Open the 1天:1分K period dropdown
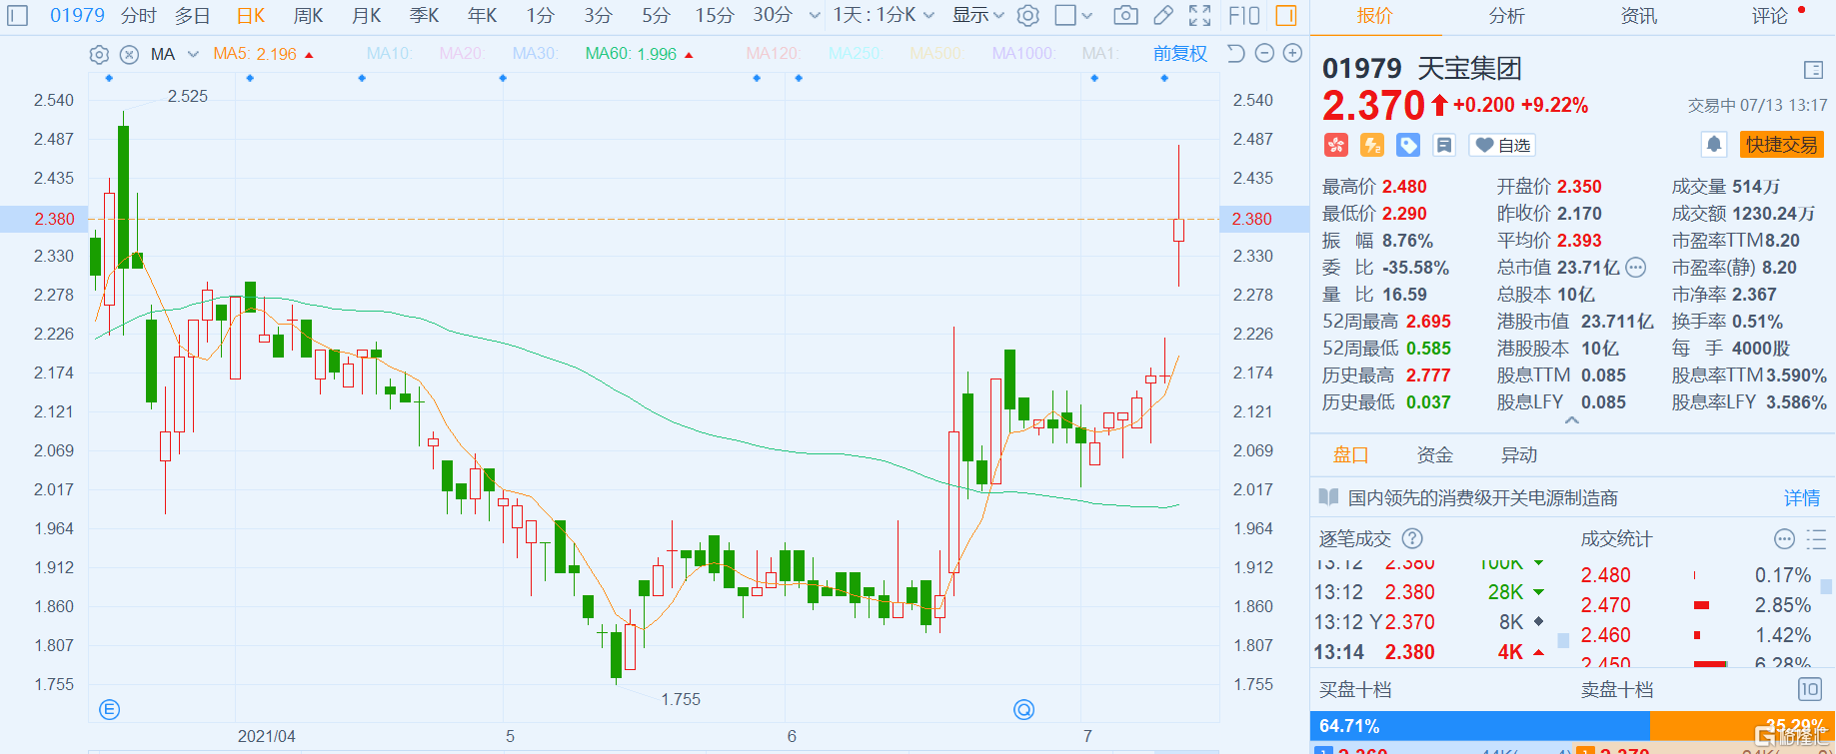Viewport: 1836px width, 754px height. click(885, 15)
